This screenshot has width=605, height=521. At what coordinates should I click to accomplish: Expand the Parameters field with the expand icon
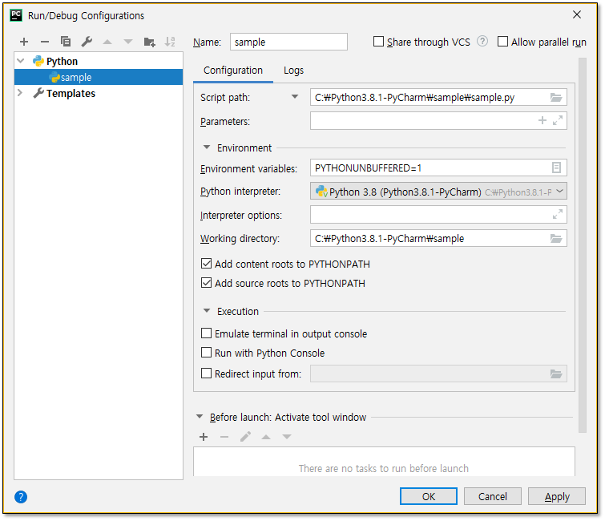558,120
